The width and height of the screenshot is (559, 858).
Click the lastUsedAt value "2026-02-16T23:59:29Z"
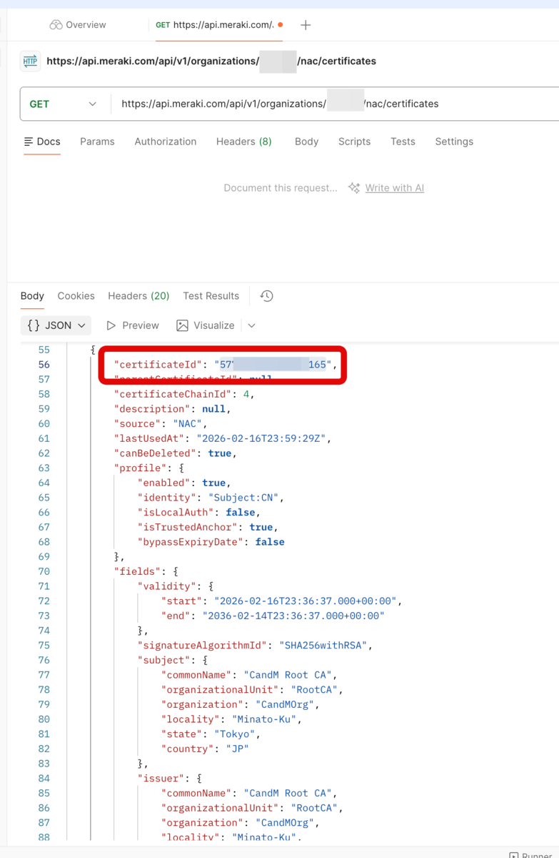pyautogui.click(x=261, y=438)
